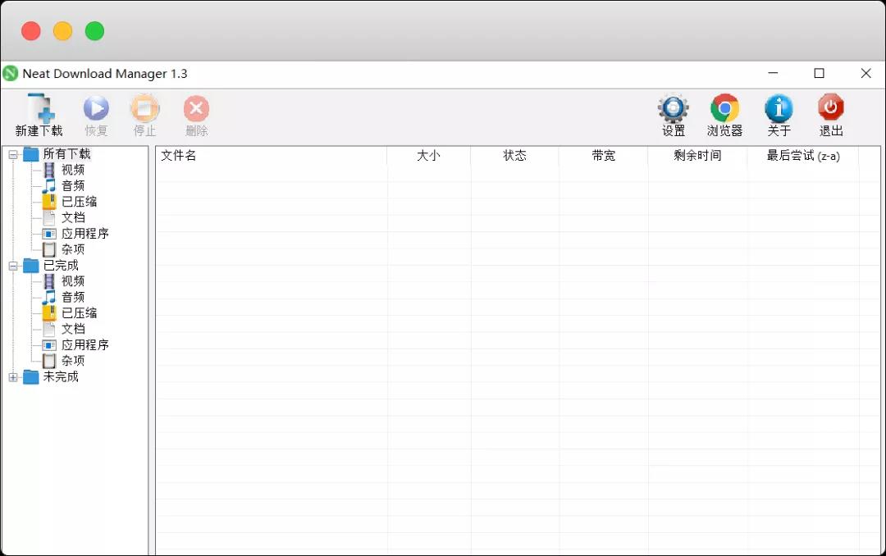886x556 pixels.
Task: Close Neat Download Manager with X button
Action: pos(865,74)
